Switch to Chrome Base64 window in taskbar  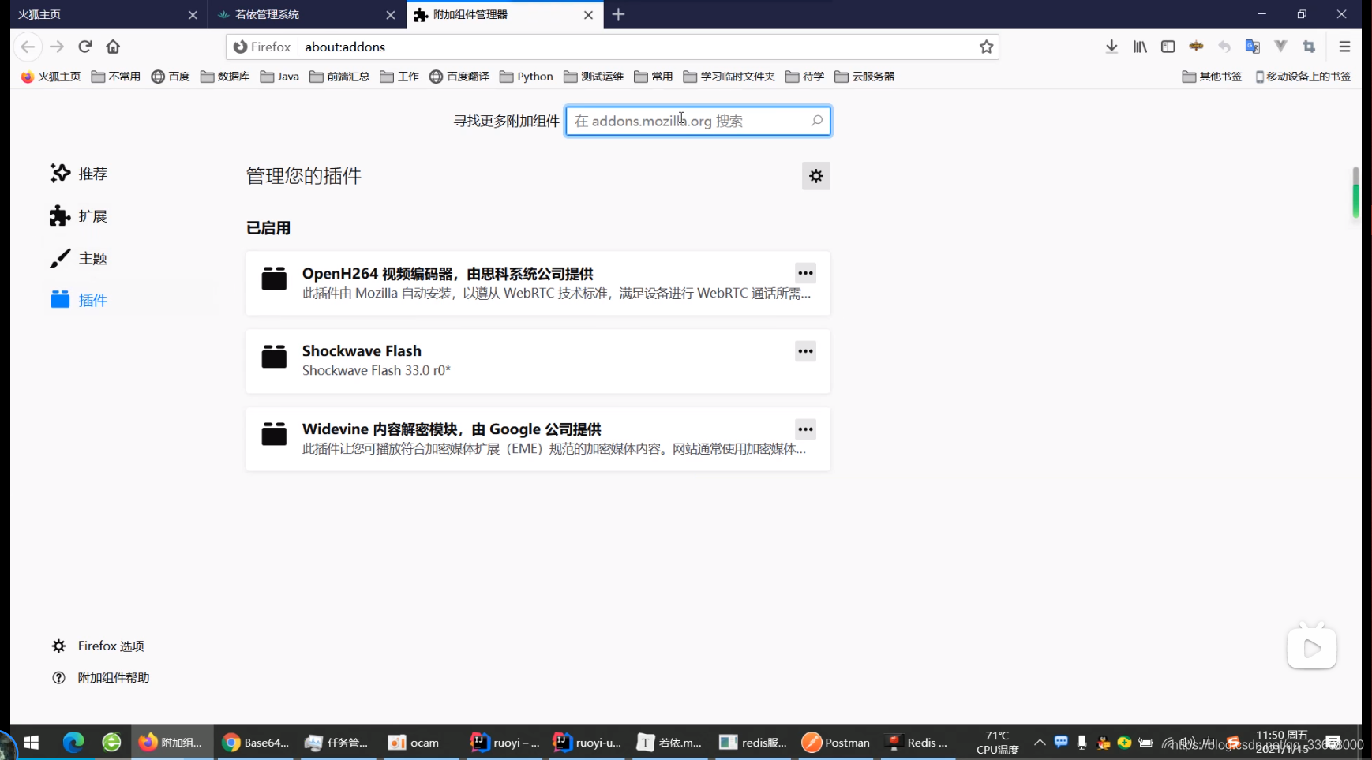click(255, 743)
